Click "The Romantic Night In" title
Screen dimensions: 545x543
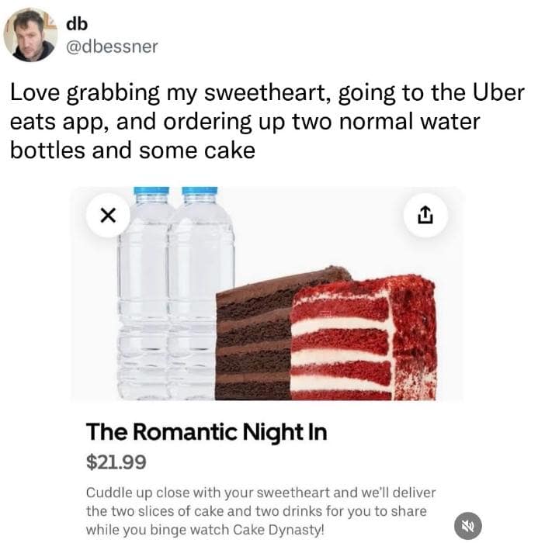(x=206, y=432)
